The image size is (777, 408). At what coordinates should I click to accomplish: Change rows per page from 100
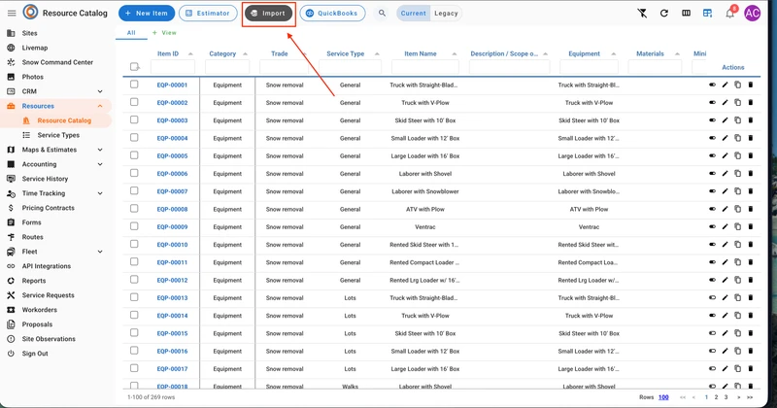coord(663,397)
